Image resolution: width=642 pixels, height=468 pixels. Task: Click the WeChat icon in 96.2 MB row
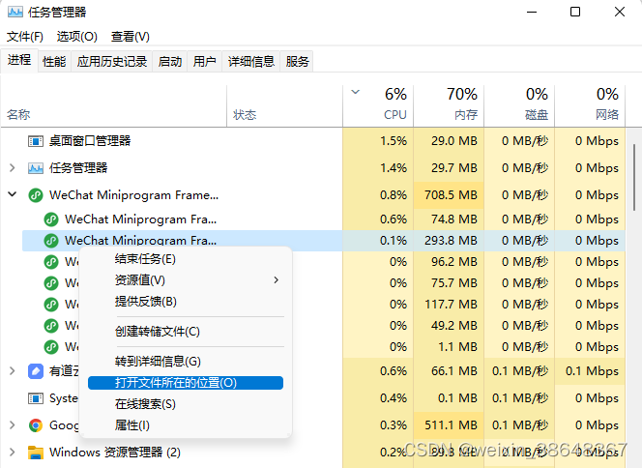click(x=51, y=262)
